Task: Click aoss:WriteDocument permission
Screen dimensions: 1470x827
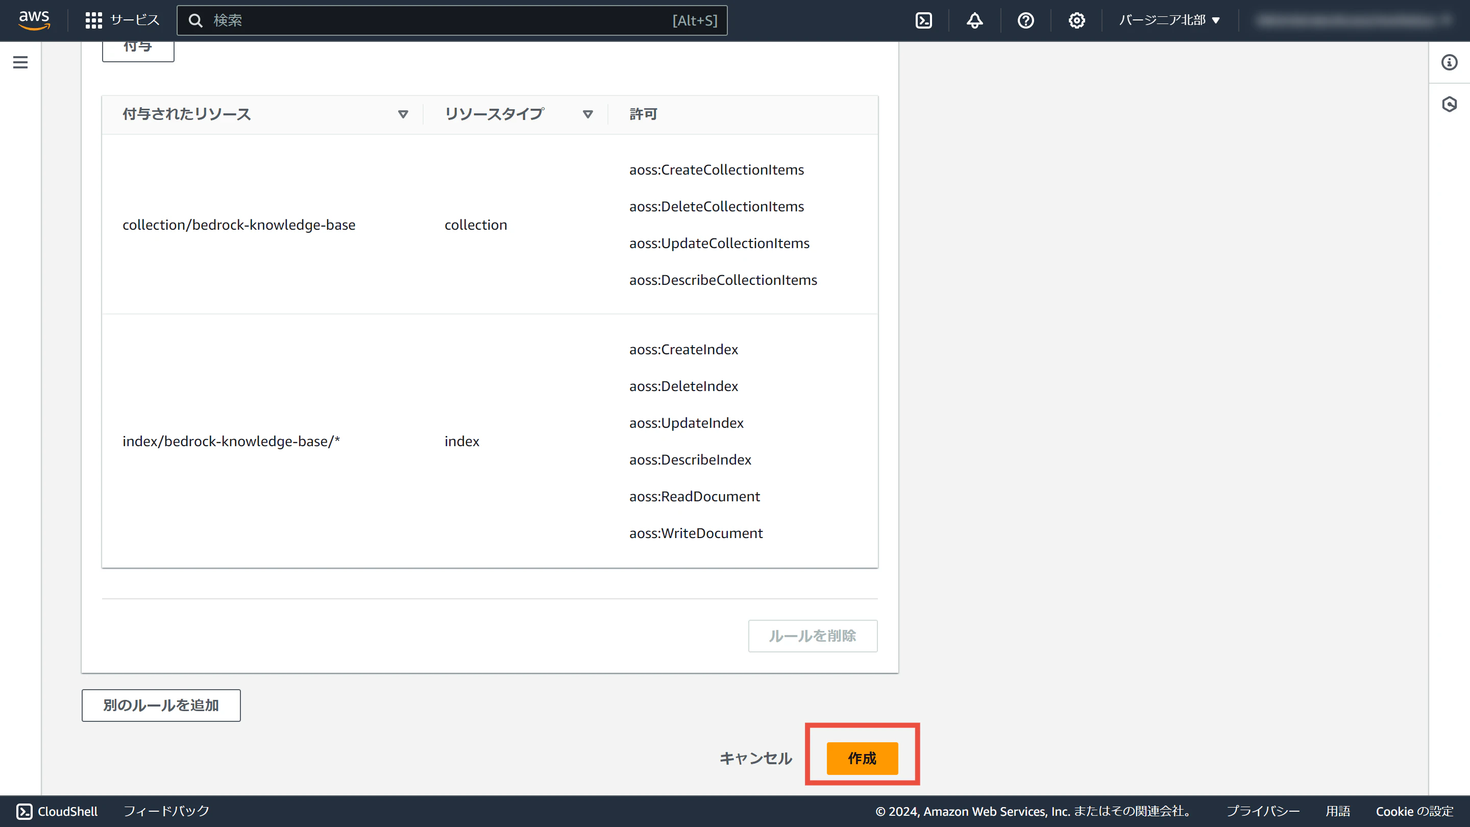Action: [x=696, y=533]
